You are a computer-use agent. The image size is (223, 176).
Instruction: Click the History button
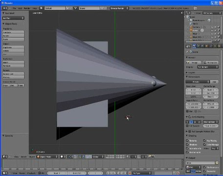13,77
